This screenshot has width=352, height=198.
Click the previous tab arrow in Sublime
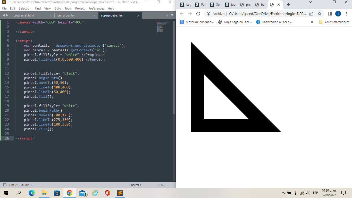point(4,15)
